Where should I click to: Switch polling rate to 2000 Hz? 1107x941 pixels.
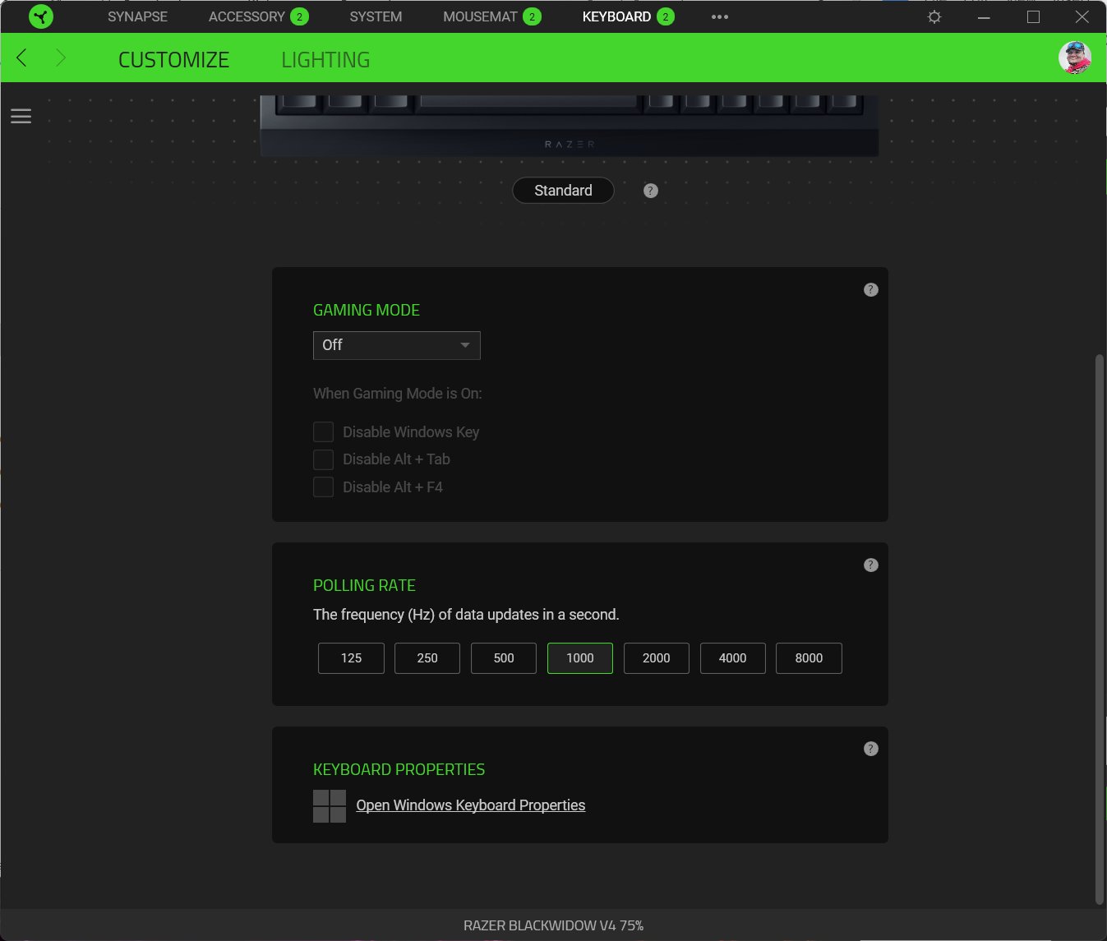click(657, 658)
